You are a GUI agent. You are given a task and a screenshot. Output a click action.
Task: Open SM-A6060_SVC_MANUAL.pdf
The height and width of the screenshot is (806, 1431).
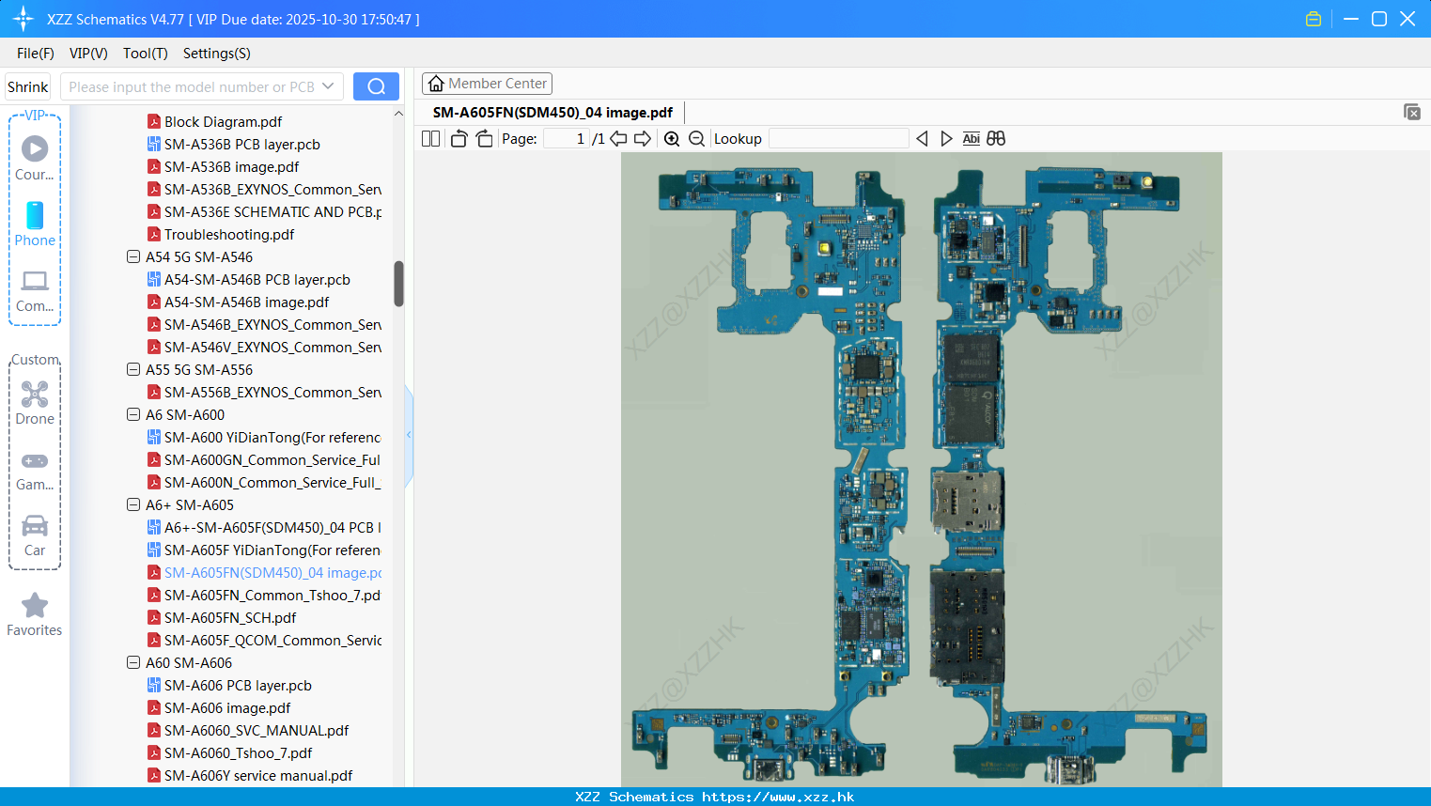tap(257, 730)
